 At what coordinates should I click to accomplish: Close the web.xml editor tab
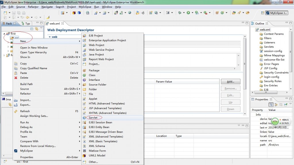coord(63,23)
